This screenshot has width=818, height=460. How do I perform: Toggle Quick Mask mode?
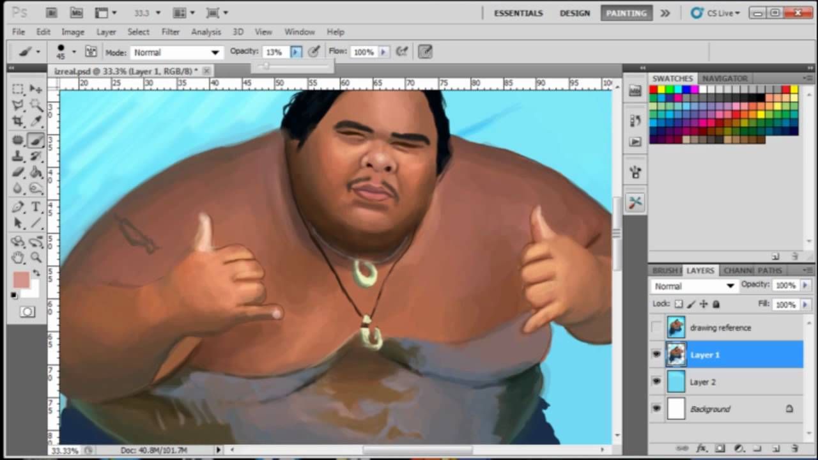pos(27,312)
